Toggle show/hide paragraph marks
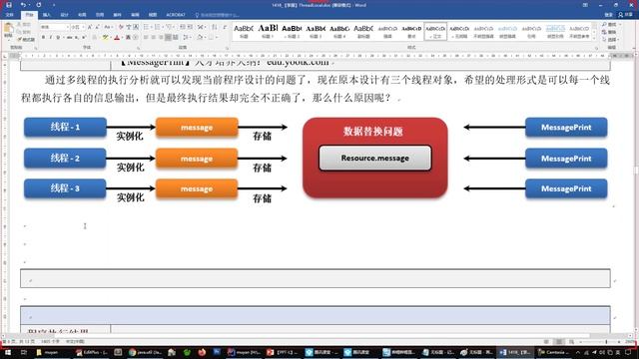The height and width of the screenshot is (359, 639). pyautogui.click(x=225, y=27)
